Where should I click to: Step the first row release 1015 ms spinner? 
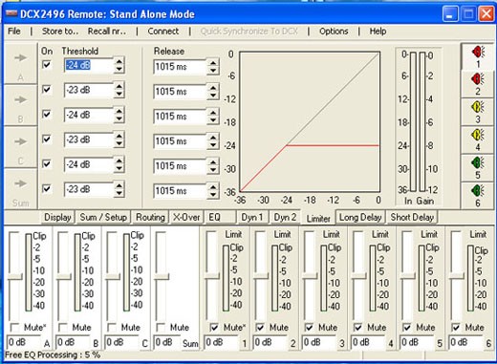(x=213, y=67)
